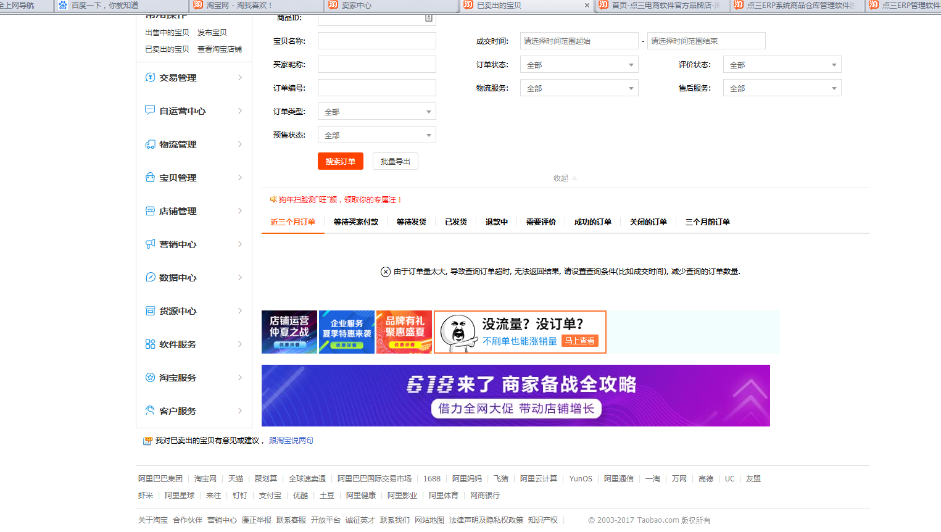Select the 三个月前订单 tab
Viewport: 941px width, 532px height.
pyautogui.click(x=708, y=222)
